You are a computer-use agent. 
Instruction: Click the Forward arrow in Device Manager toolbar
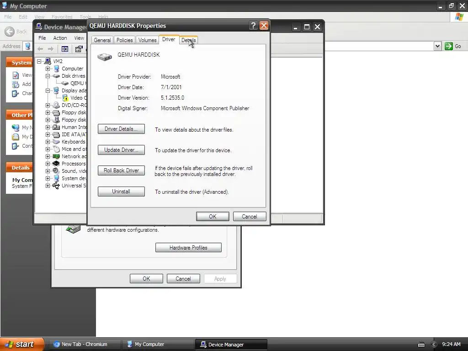(51, 49)
